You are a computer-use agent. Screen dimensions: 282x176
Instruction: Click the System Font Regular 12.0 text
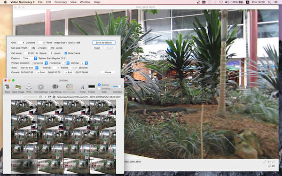click(52, 58)
